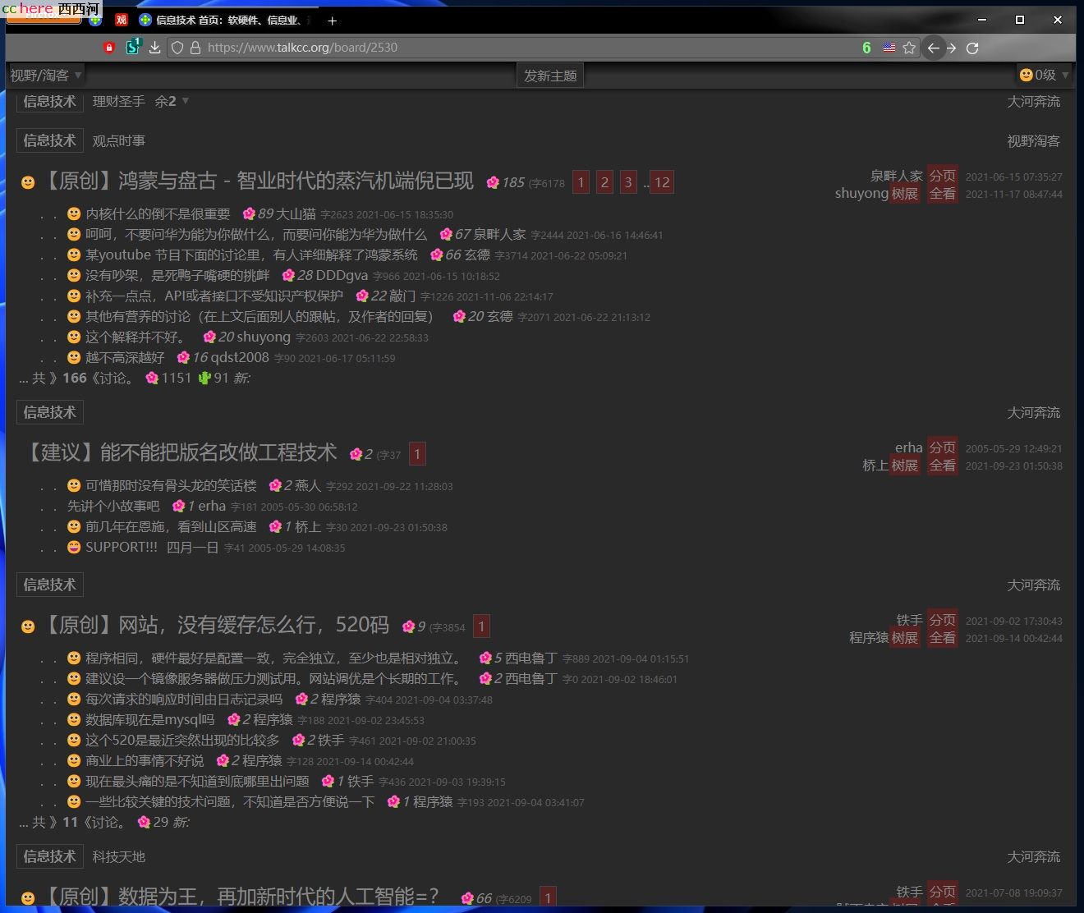Click the 发新主题 button
The image size is (1084, 913).
coord(550,76)
